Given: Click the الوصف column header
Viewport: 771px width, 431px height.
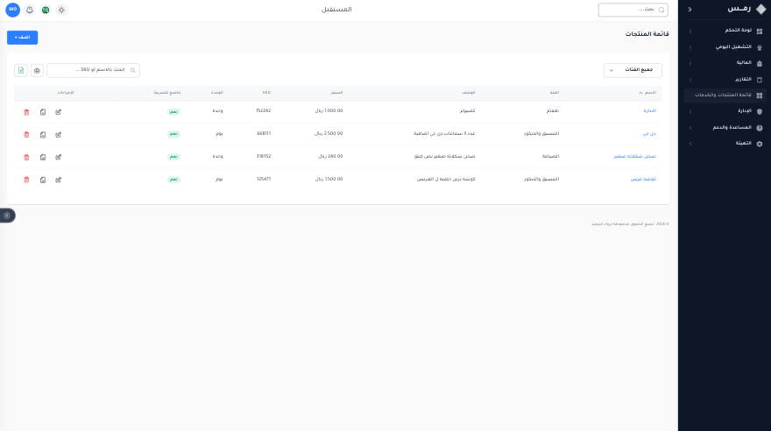Looking at the screenshot, I should pyautogui.click(x=469, y=92).
